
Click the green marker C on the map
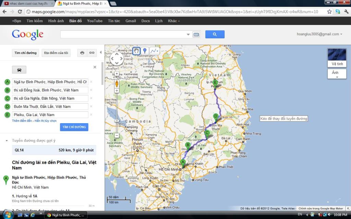pos(207,134)
